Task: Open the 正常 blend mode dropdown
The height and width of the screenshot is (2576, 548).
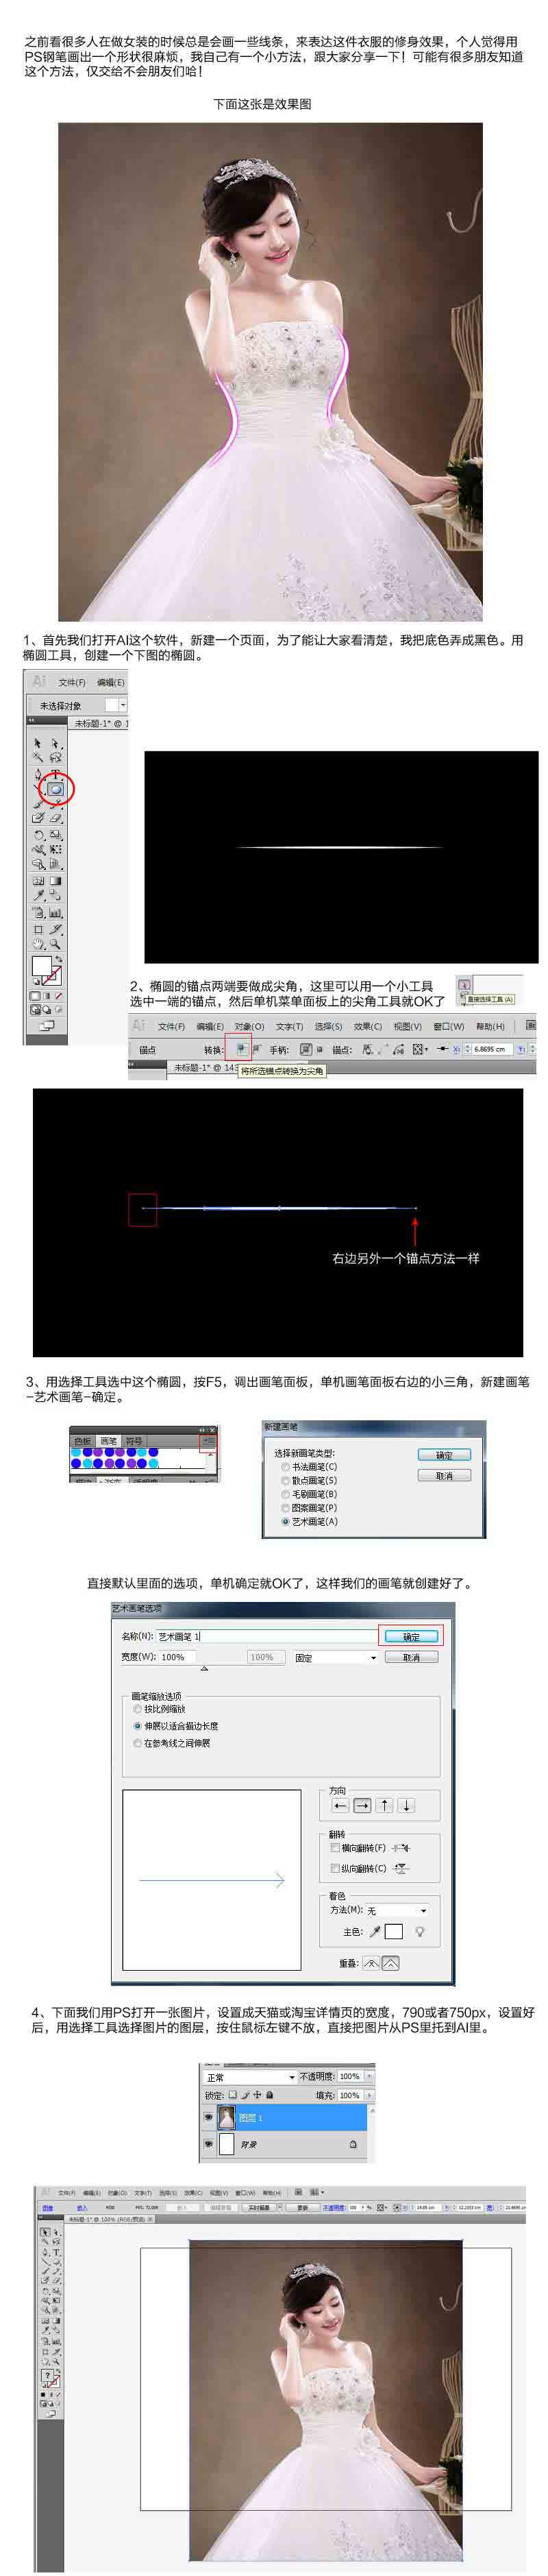Action: pyautogui.click(x=250, y=2077)
